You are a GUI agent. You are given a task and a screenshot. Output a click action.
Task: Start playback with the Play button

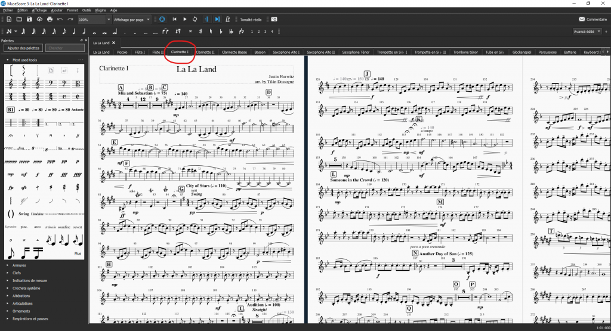coord(185,19)
